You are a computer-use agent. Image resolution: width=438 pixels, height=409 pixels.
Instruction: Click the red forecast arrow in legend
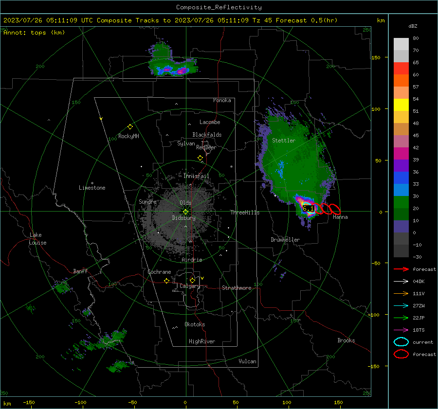(x=401, y=269)
